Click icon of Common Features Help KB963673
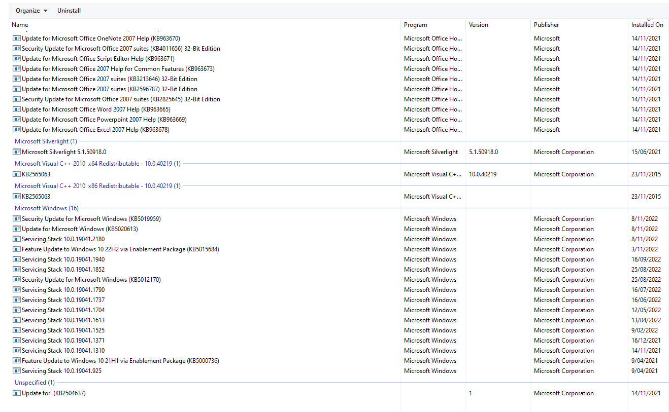The image size is (669, 412). click(17, 69)
